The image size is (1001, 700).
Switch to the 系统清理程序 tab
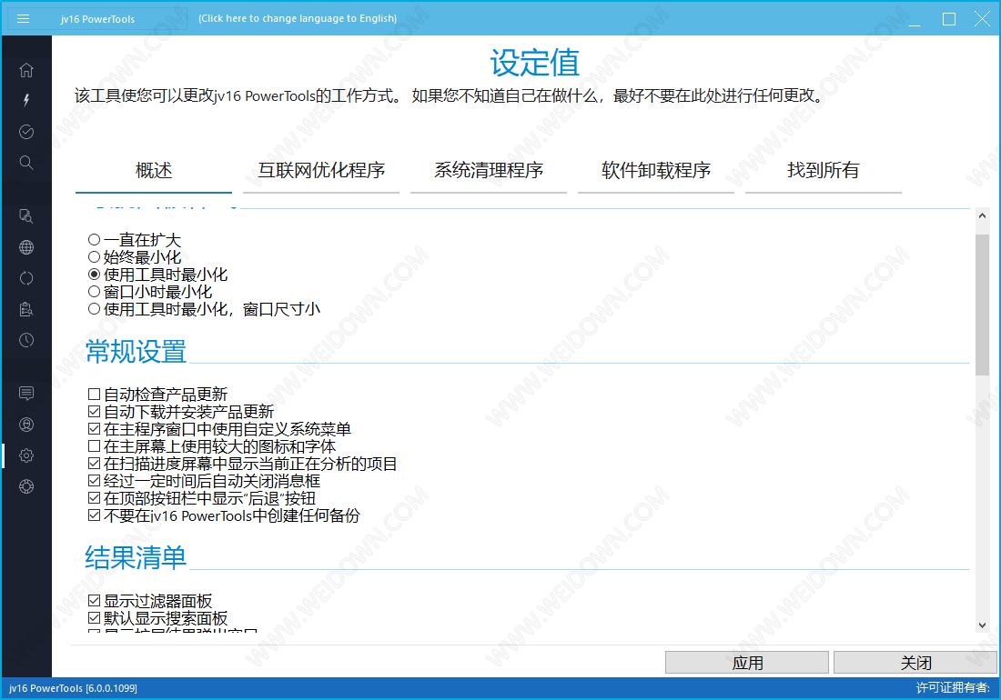pyautogui.click(x=489, y=171)
